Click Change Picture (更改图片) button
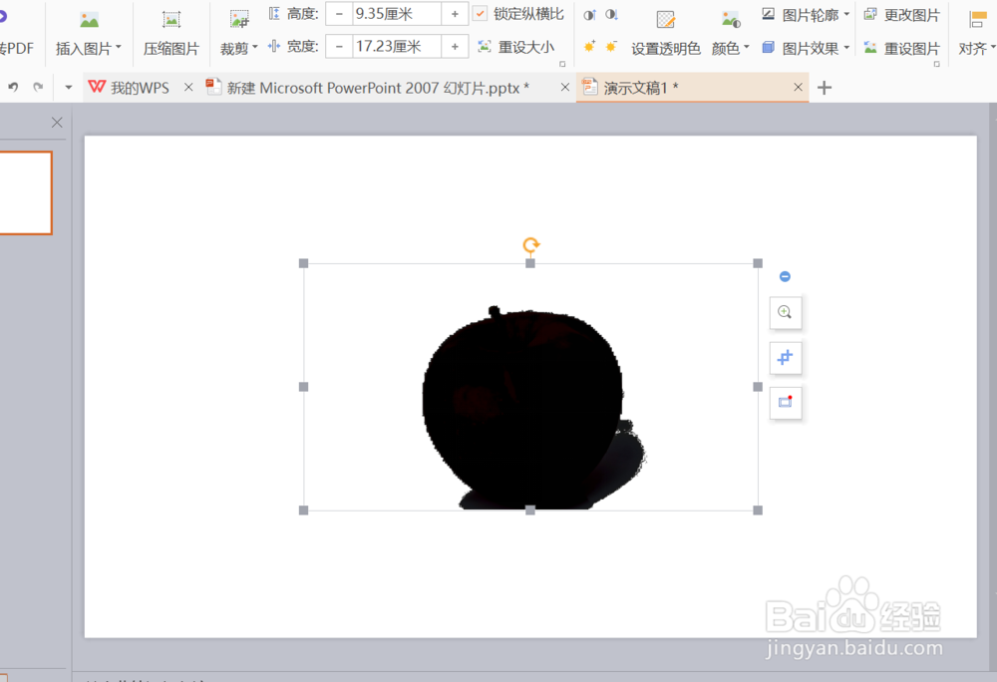This screenshot has height=682, width=997. pyautogui.click(x=901, y=15)
